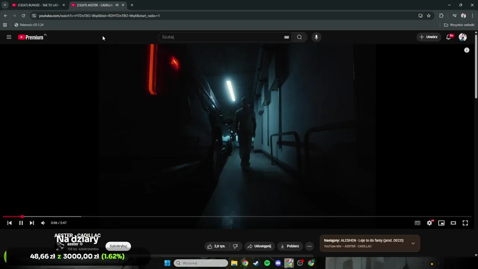Close the BUNGEE browser tab
Image resolution: width=478 pixels, height=269 pixels.
point(63,5)
